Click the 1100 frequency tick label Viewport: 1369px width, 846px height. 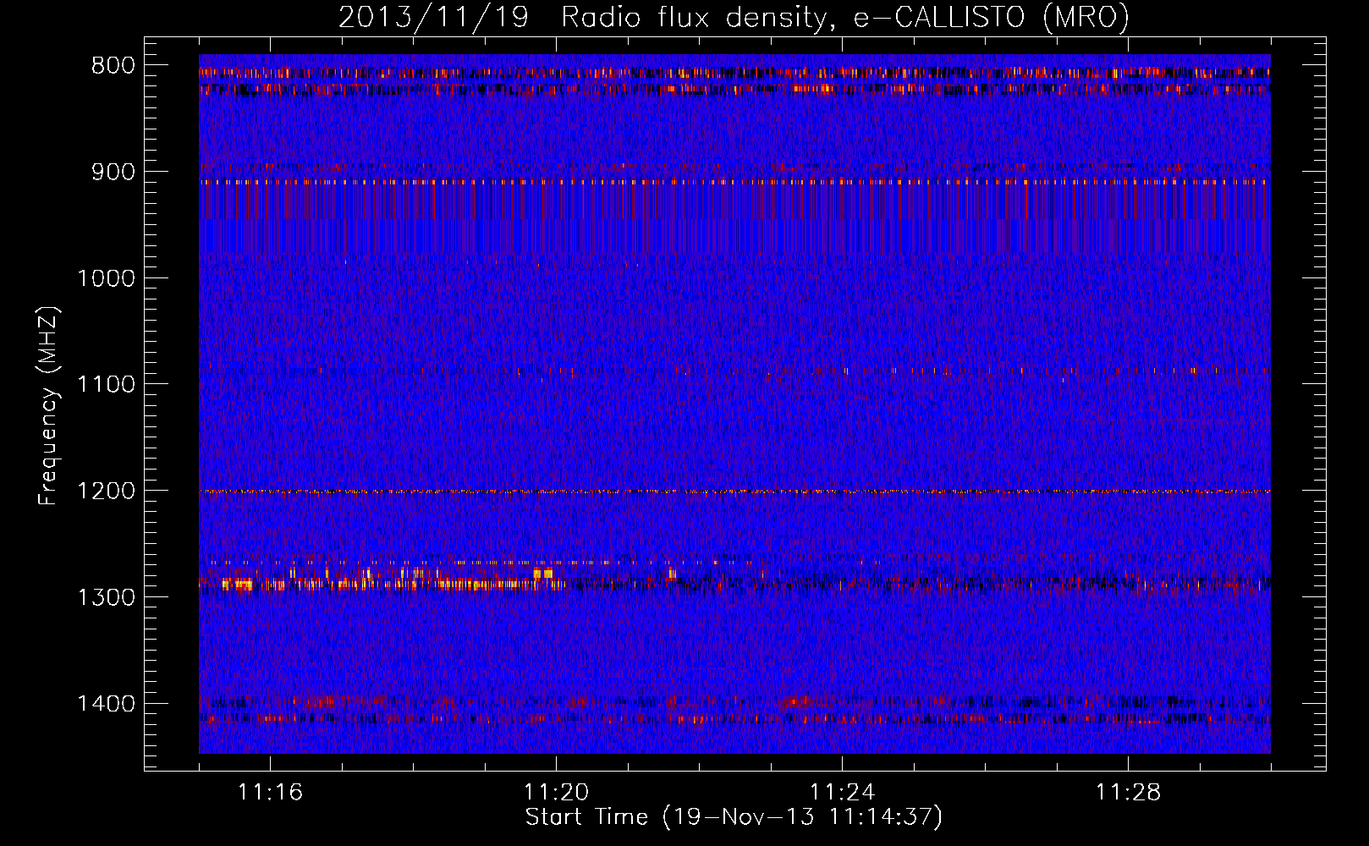107,385
